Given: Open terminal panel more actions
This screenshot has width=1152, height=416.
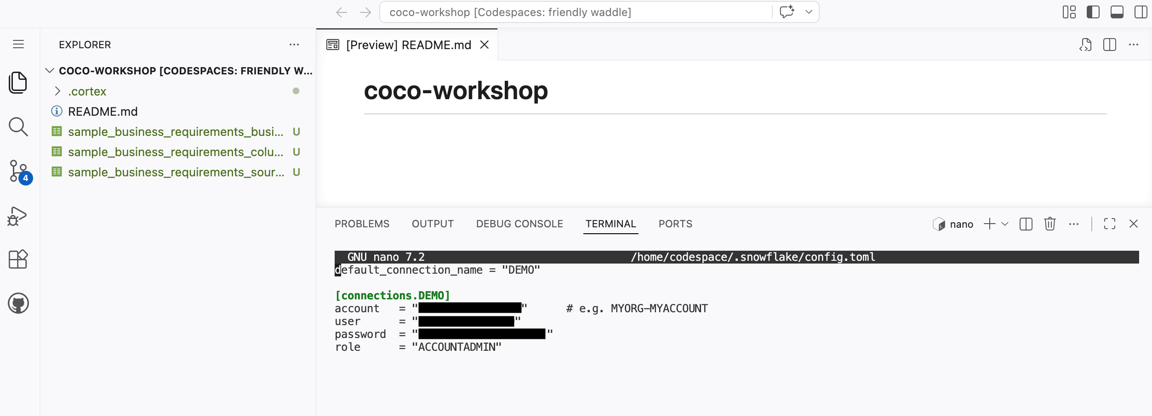Looking at the screenshot, I should point(1074,224).
